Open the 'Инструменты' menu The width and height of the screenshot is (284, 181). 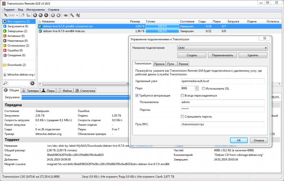[35, 10]
